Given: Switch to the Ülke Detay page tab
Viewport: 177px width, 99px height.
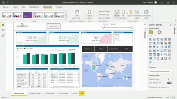Looking at the screenshot, I should coord(50,94).
